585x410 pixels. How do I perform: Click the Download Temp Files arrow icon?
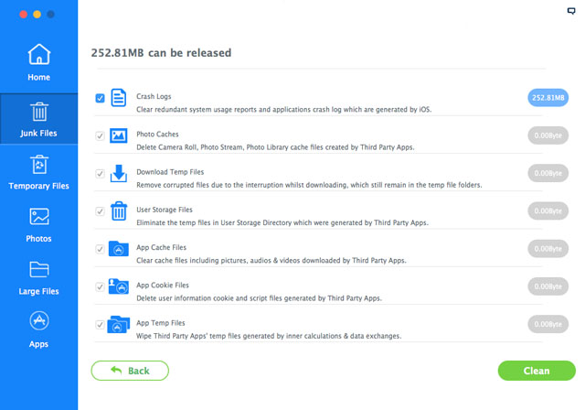tap(119, 173)
